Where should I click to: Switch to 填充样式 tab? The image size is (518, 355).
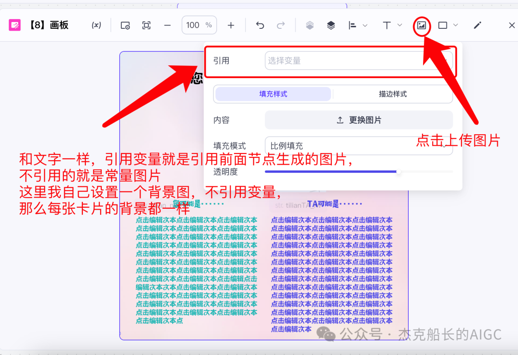(x=273, y=94)
